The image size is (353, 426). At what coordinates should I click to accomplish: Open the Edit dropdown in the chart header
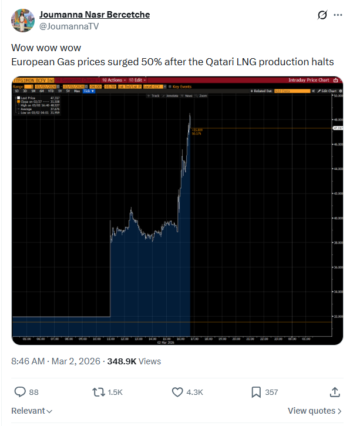135,80
